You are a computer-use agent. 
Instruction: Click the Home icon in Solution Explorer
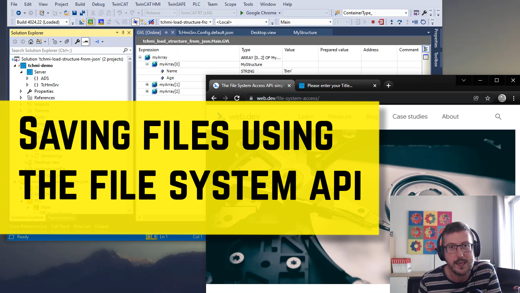tap(31, 42)
